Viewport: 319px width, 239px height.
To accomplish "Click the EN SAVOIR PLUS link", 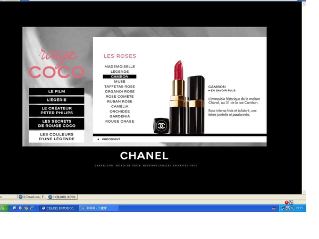I will 222,90.
